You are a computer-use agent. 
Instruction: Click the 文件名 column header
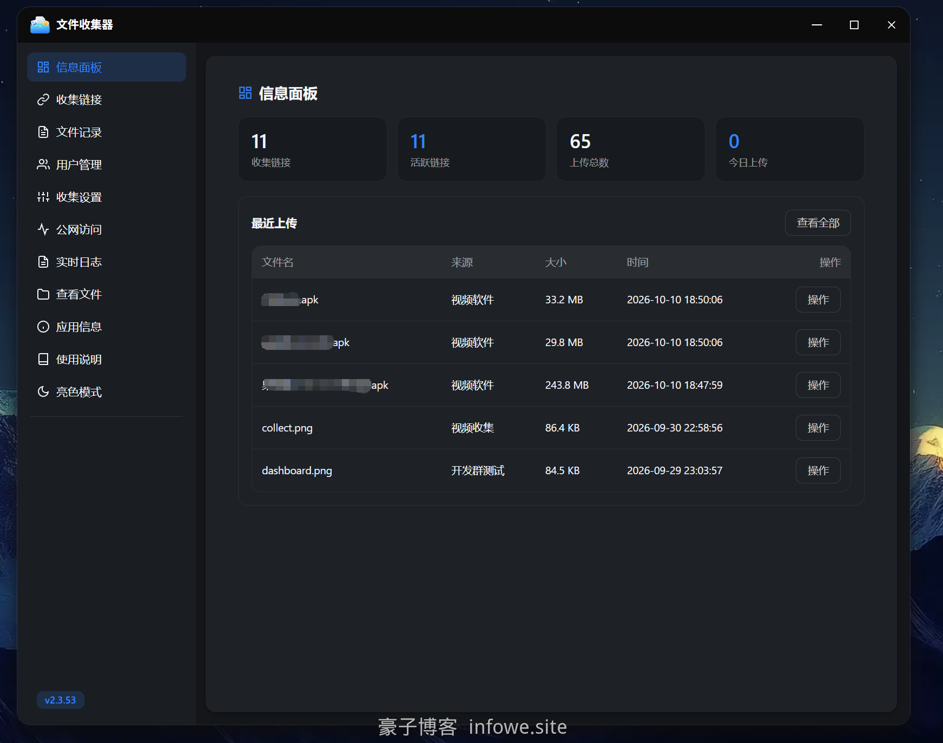278,262
